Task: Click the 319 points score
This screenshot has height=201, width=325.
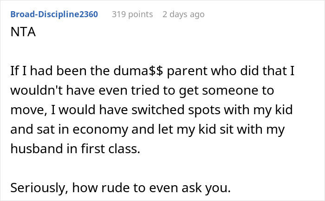Action: (132, 14)
